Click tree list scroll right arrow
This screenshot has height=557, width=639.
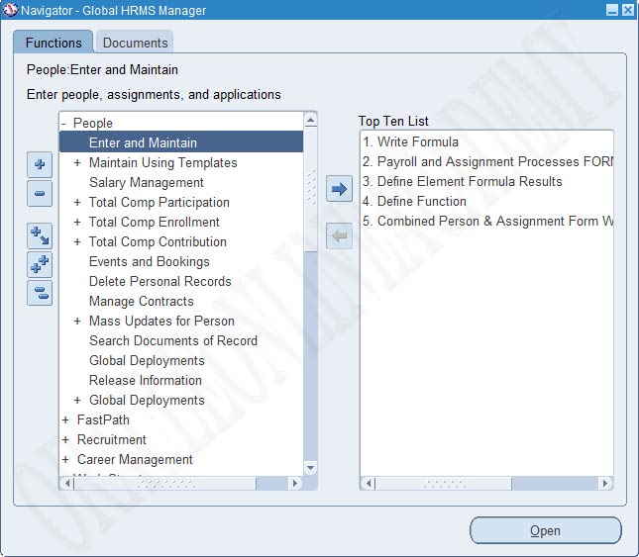click(294, 484)
